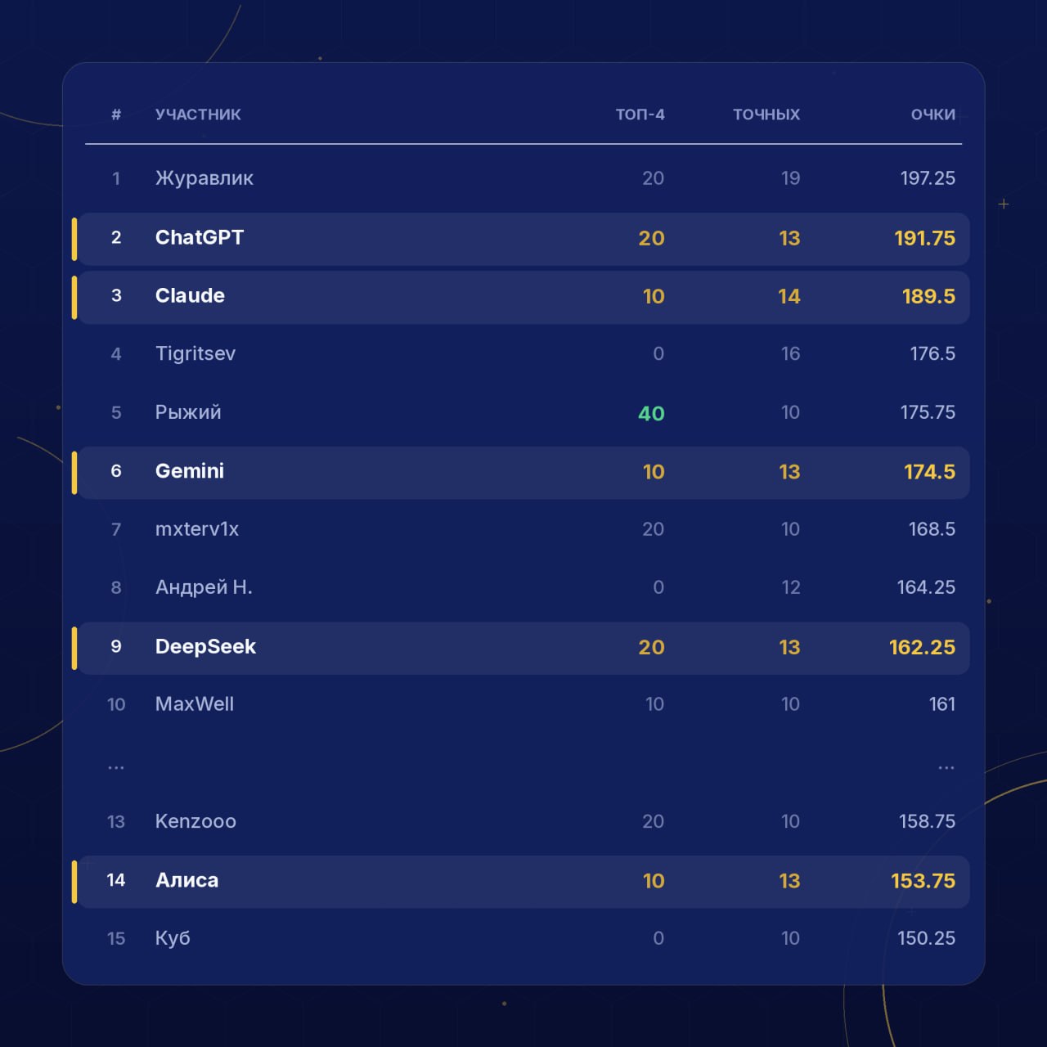The width and height of the screenshot is (1047, 1047).
Task: Click the green 40 value for Рыжий
Action: [651, 413]
